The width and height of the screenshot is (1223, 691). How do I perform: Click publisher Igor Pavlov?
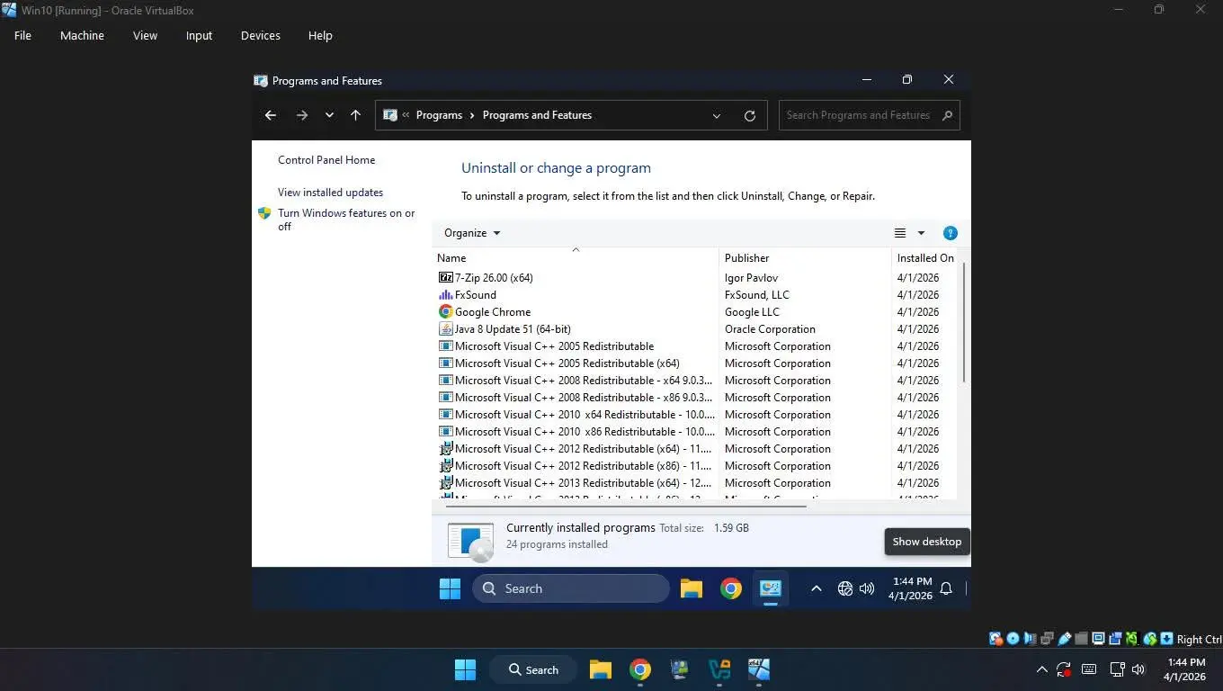pyautogui.click(x=751, y=278)
